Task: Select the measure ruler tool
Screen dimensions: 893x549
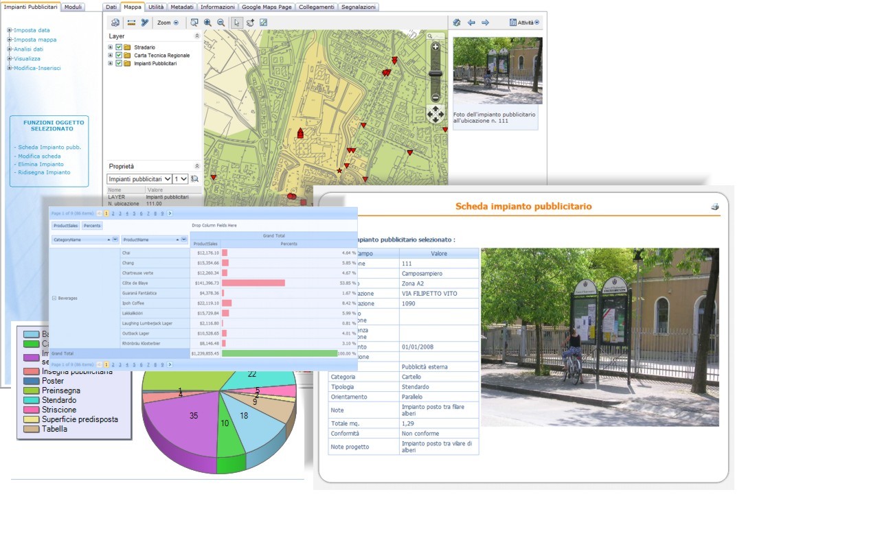Action: coord(131,23)
